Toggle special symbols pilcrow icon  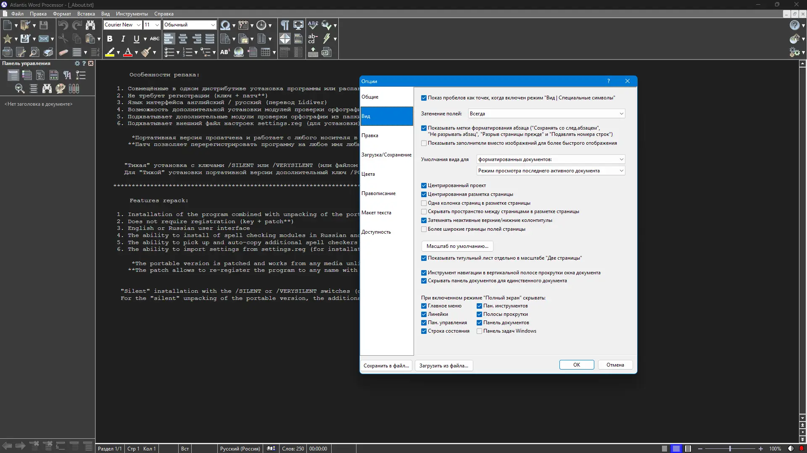click(285, 25)
